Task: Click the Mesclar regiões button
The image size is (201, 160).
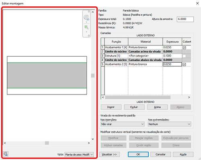Action: point(144,138)
